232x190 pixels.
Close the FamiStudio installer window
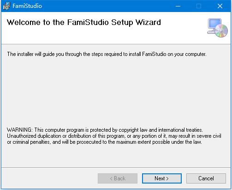pyautogui.click(x=220, y=6)
